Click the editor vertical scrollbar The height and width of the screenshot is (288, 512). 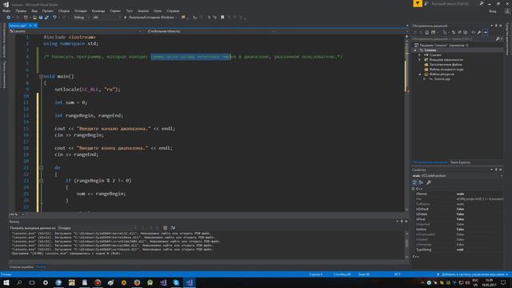(x=406, y=122)
